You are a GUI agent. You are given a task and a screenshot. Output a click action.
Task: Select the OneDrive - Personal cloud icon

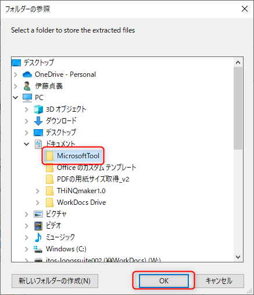click(x=27, y=74)
